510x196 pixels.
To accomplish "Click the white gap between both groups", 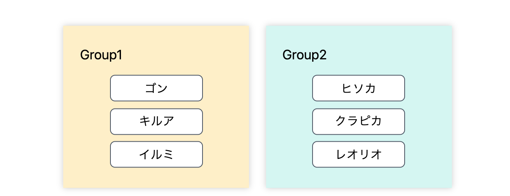I will coord(257,105).
